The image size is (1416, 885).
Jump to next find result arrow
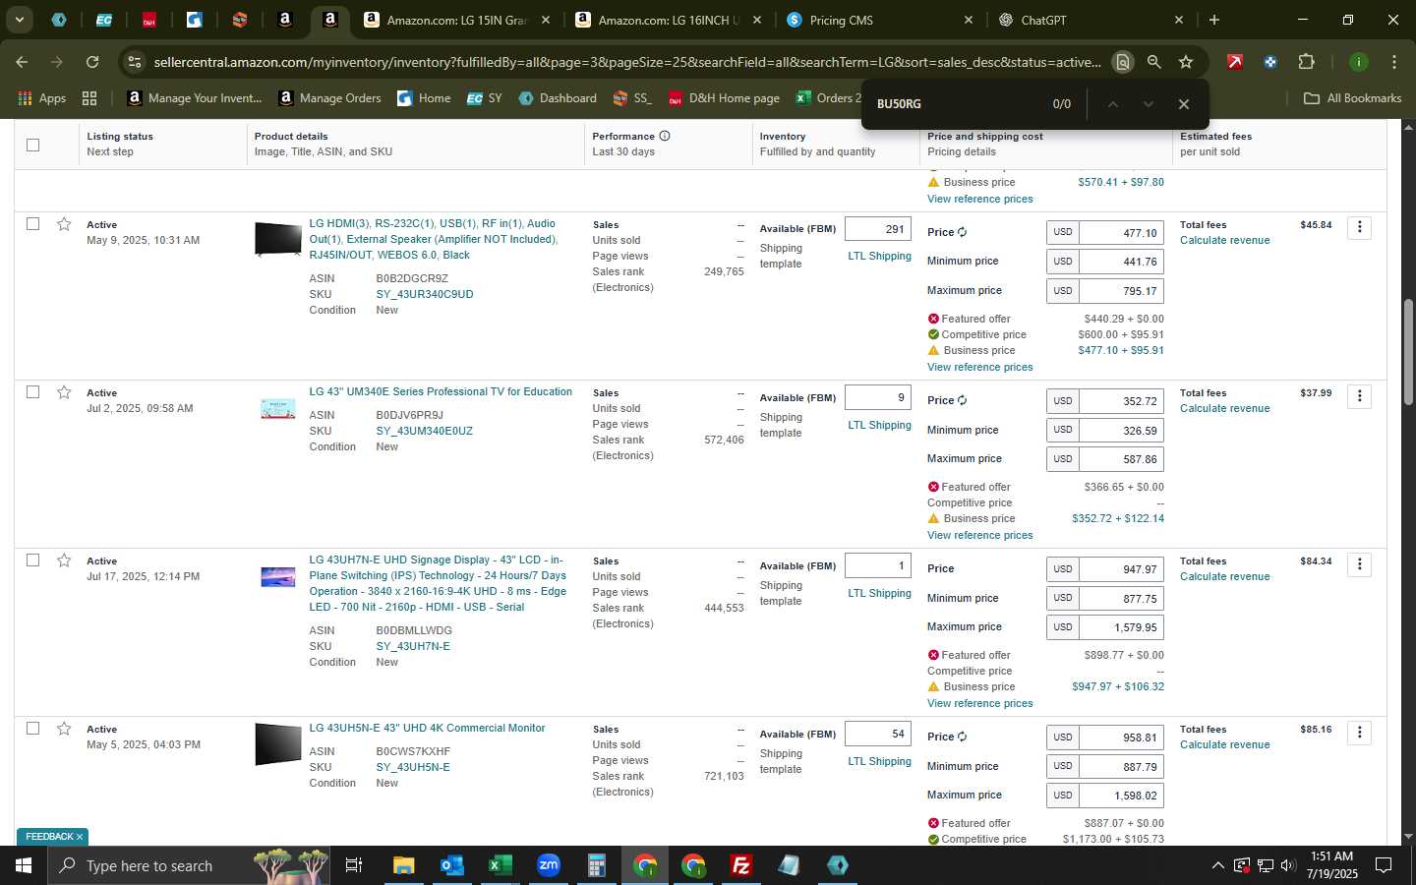tap(1148, 104)
